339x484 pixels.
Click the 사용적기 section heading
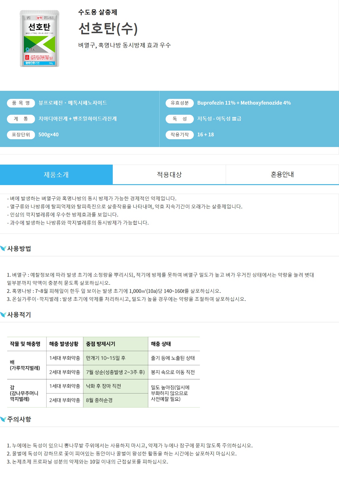pos(19,314)
